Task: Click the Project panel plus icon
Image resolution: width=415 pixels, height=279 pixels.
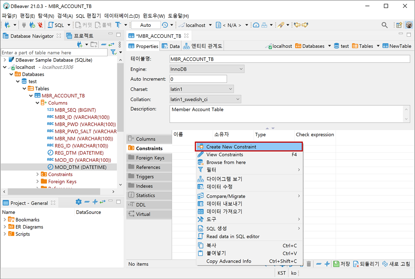Action: coord(95,202)
